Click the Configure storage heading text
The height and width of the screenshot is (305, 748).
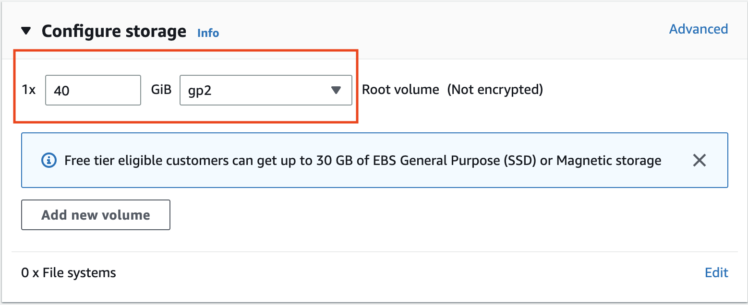[x=114, y=32]
